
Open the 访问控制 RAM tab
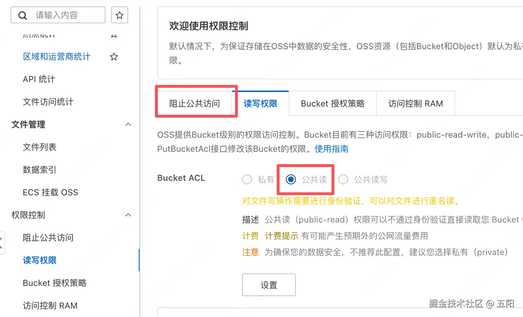pos(415,103)
